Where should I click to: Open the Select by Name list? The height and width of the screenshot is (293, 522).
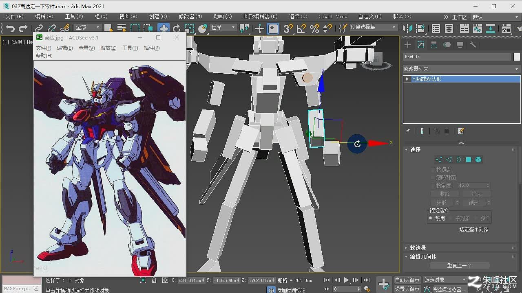[121, 28]
